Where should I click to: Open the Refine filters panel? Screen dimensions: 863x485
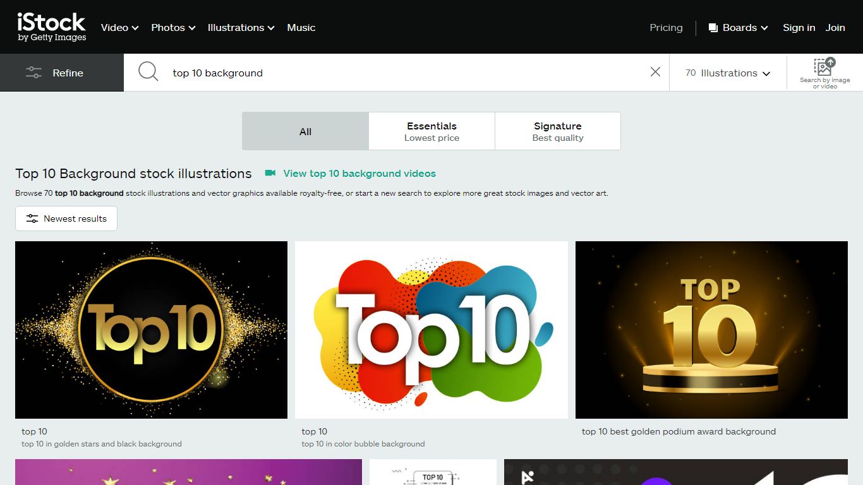point(62,73)
